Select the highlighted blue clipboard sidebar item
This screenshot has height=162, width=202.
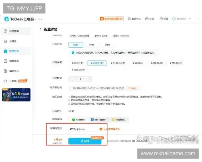coord(16,51)
